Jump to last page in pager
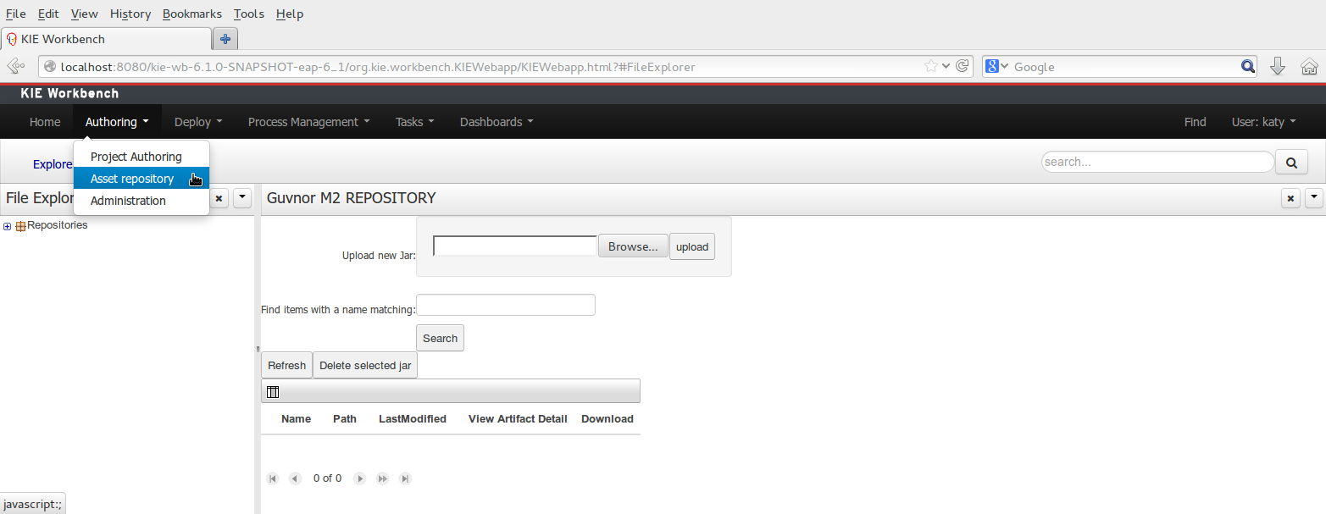This screenshot has width=1326, height=514. coord(405,478)
